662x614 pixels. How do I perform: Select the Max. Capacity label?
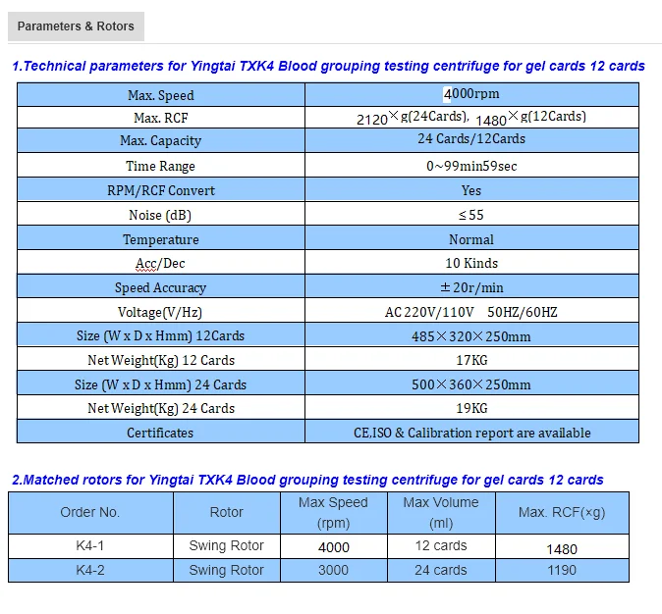click(x=160, y=140)
